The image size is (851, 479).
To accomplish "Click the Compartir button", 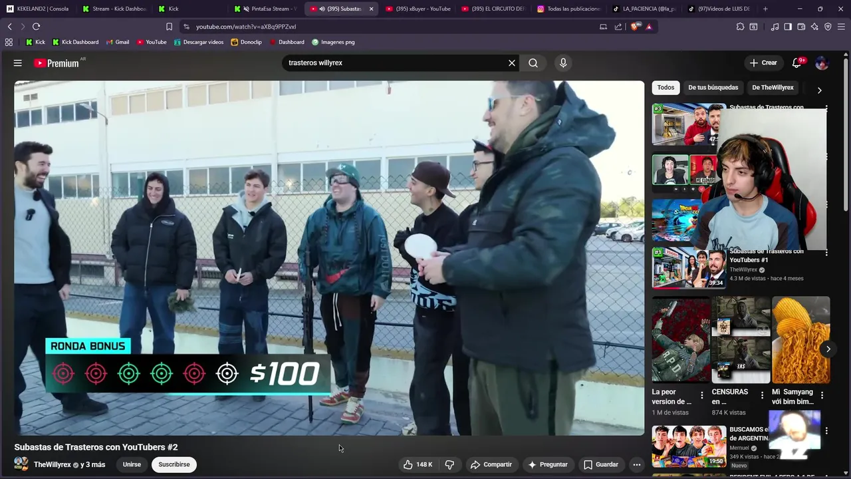I will click(491, 464).
